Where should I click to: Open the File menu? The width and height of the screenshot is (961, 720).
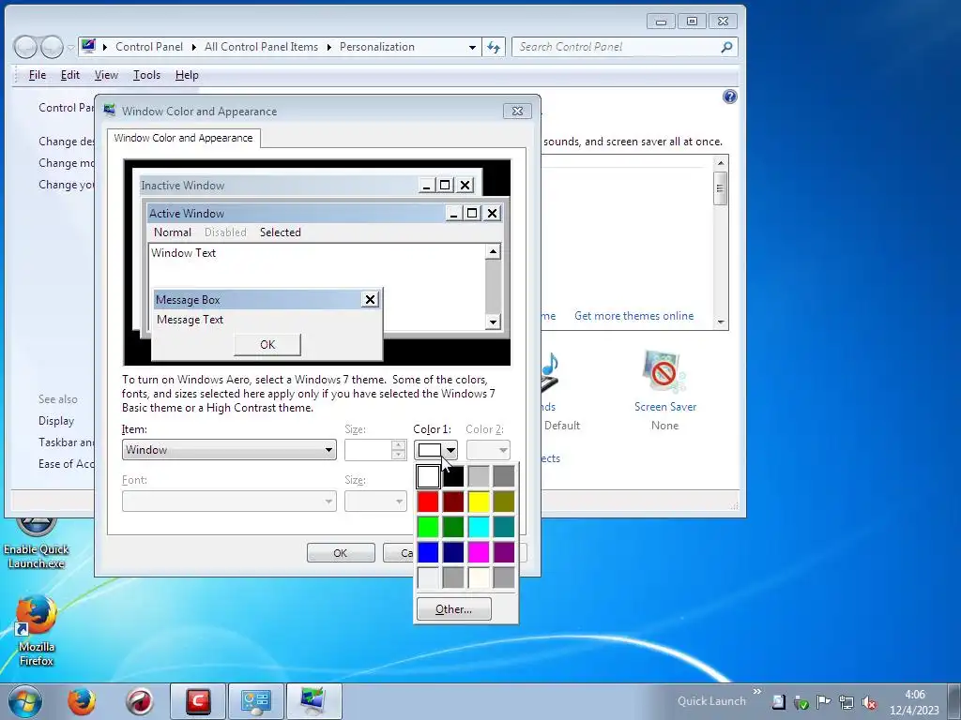click(x=38, y=75)
